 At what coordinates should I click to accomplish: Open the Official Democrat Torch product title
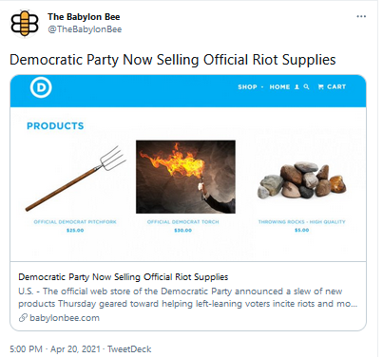(183, 222)
